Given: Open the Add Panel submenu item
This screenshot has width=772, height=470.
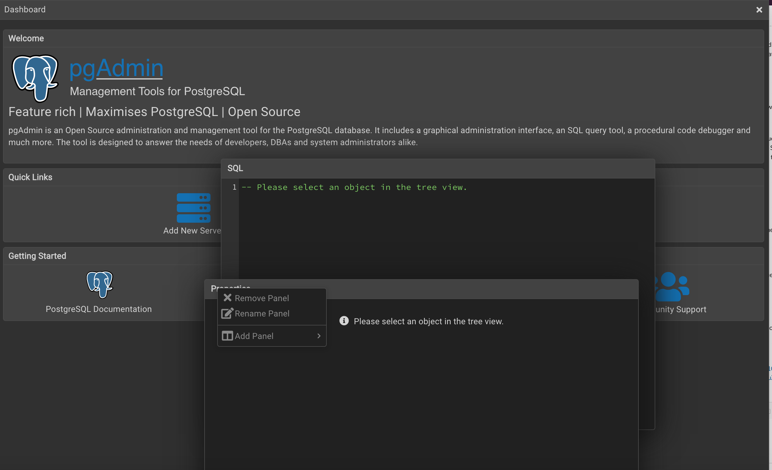Looking at the screenshot, I should coord(254,336).
